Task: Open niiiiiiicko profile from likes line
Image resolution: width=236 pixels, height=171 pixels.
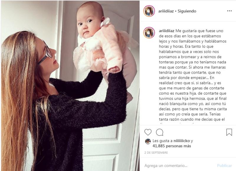Action: [x=182, y=141]
